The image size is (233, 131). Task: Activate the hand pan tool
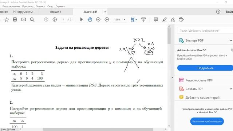point(90,19)
